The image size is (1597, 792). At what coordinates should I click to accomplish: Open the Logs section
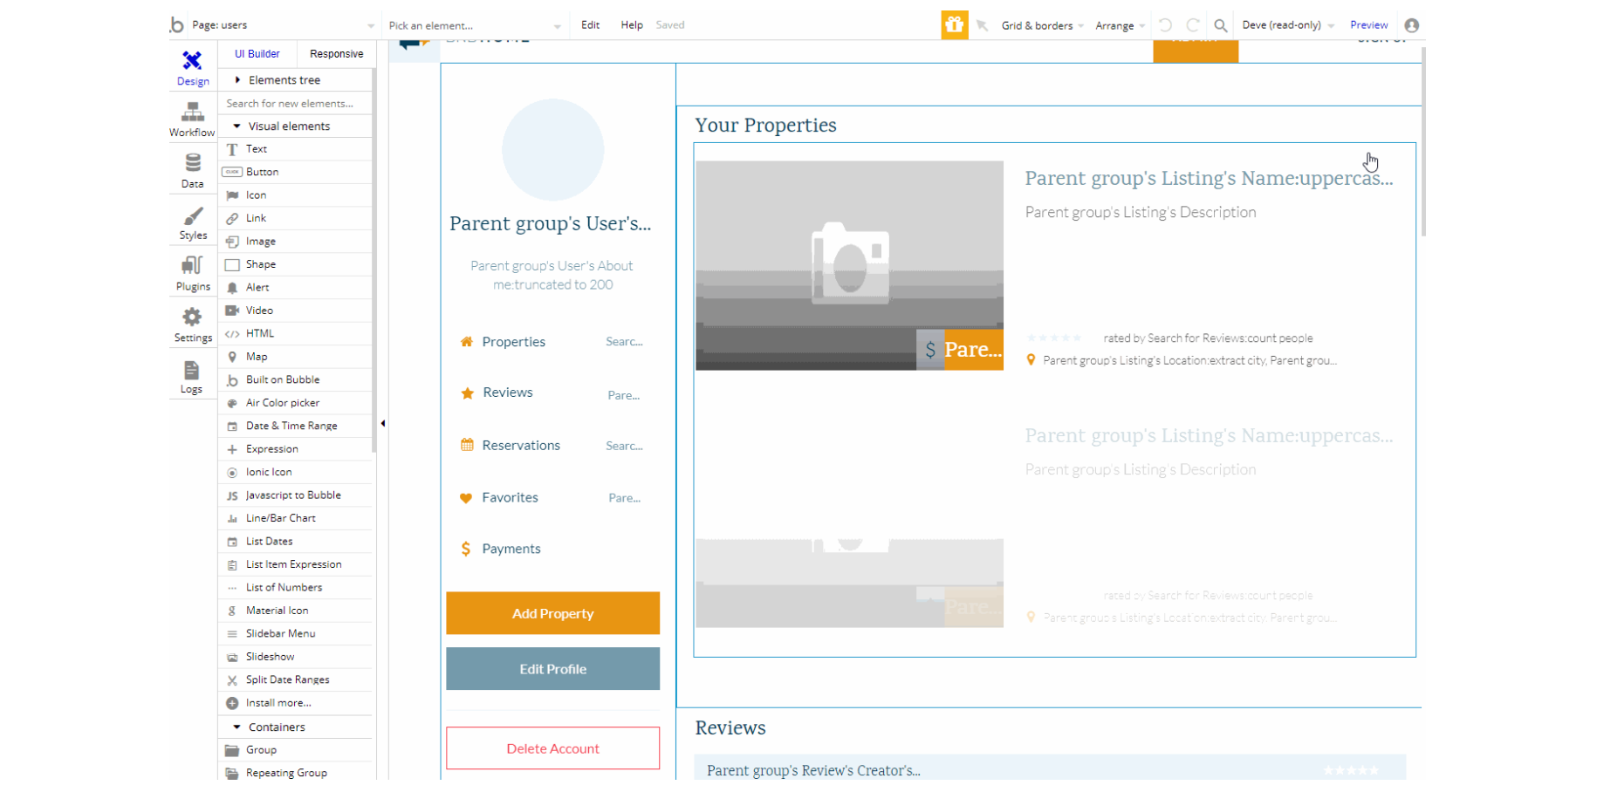click(192, 377)
